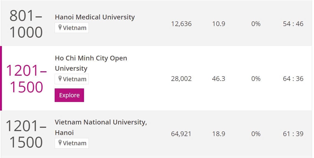Screen dimensions: 314x158
Task: Click the 61 : 39 female-male ratio
Action: tap(293, 134)
